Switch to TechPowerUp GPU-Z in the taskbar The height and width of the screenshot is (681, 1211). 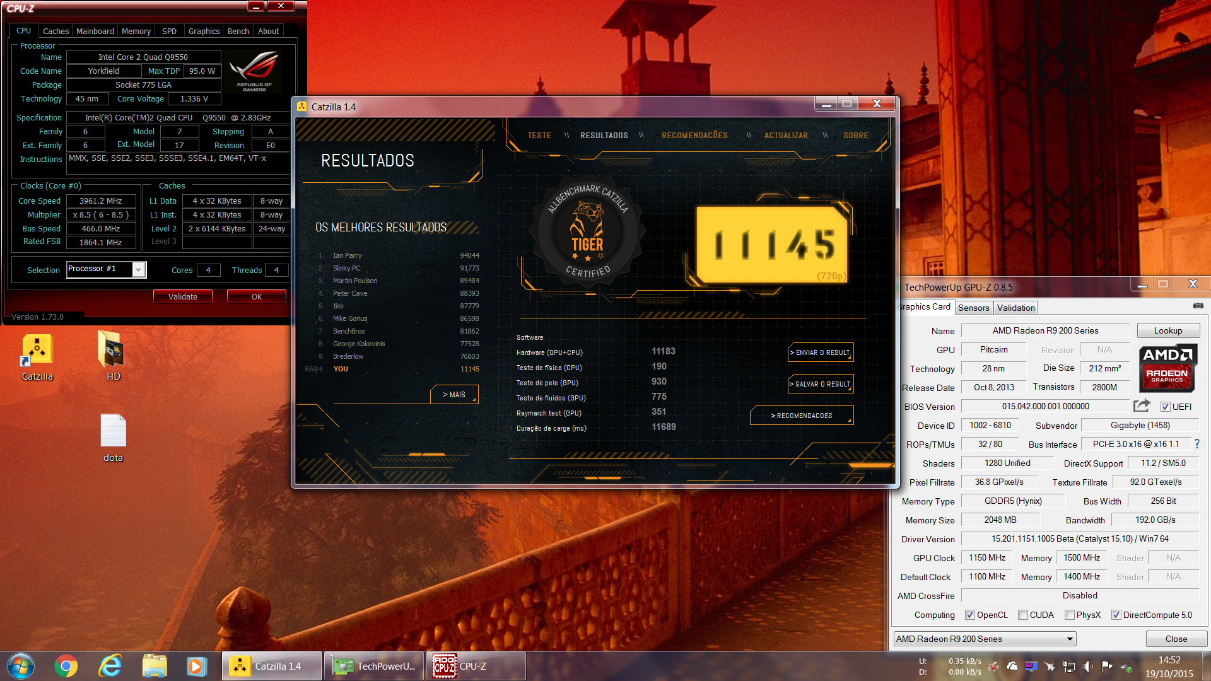pyautogui.click(x=375, y=666)
